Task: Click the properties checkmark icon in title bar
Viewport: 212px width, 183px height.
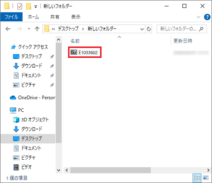Action: pos(20,6)
